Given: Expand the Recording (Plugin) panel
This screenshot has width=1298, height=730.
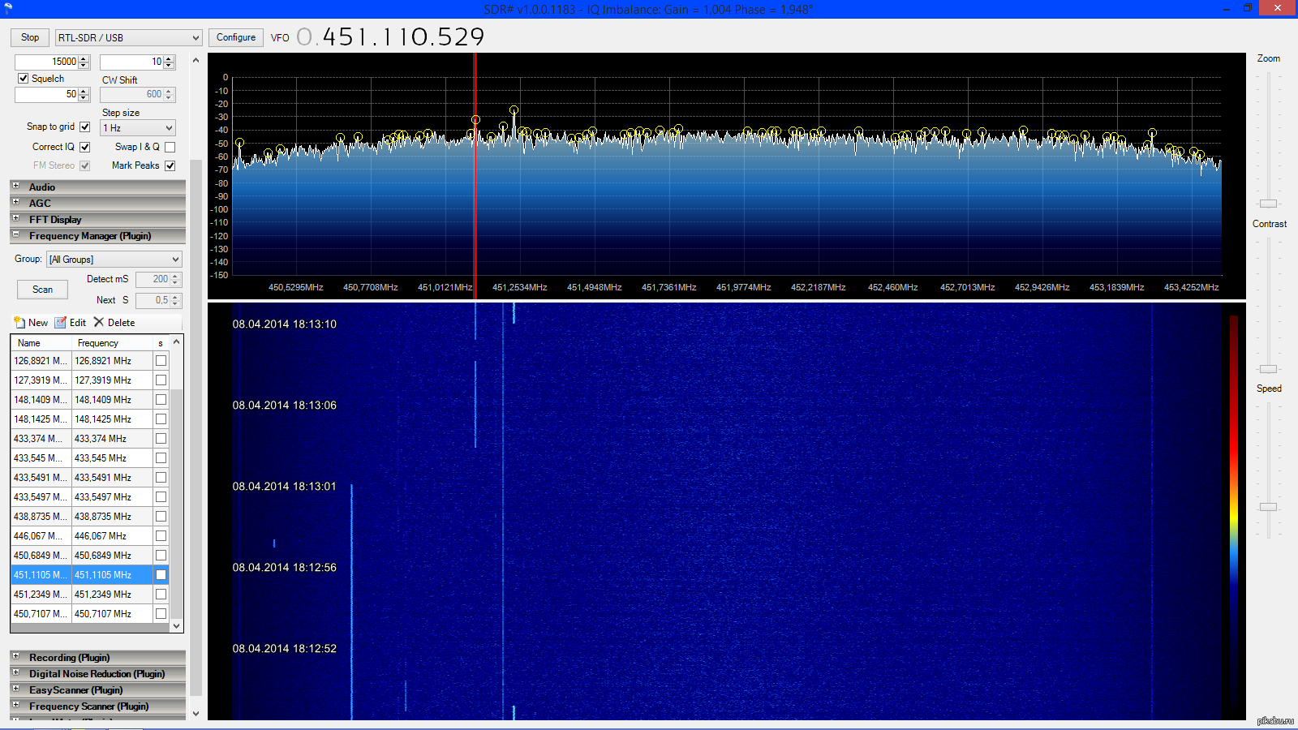Looking at the screenshot, I should pos(15,658).
